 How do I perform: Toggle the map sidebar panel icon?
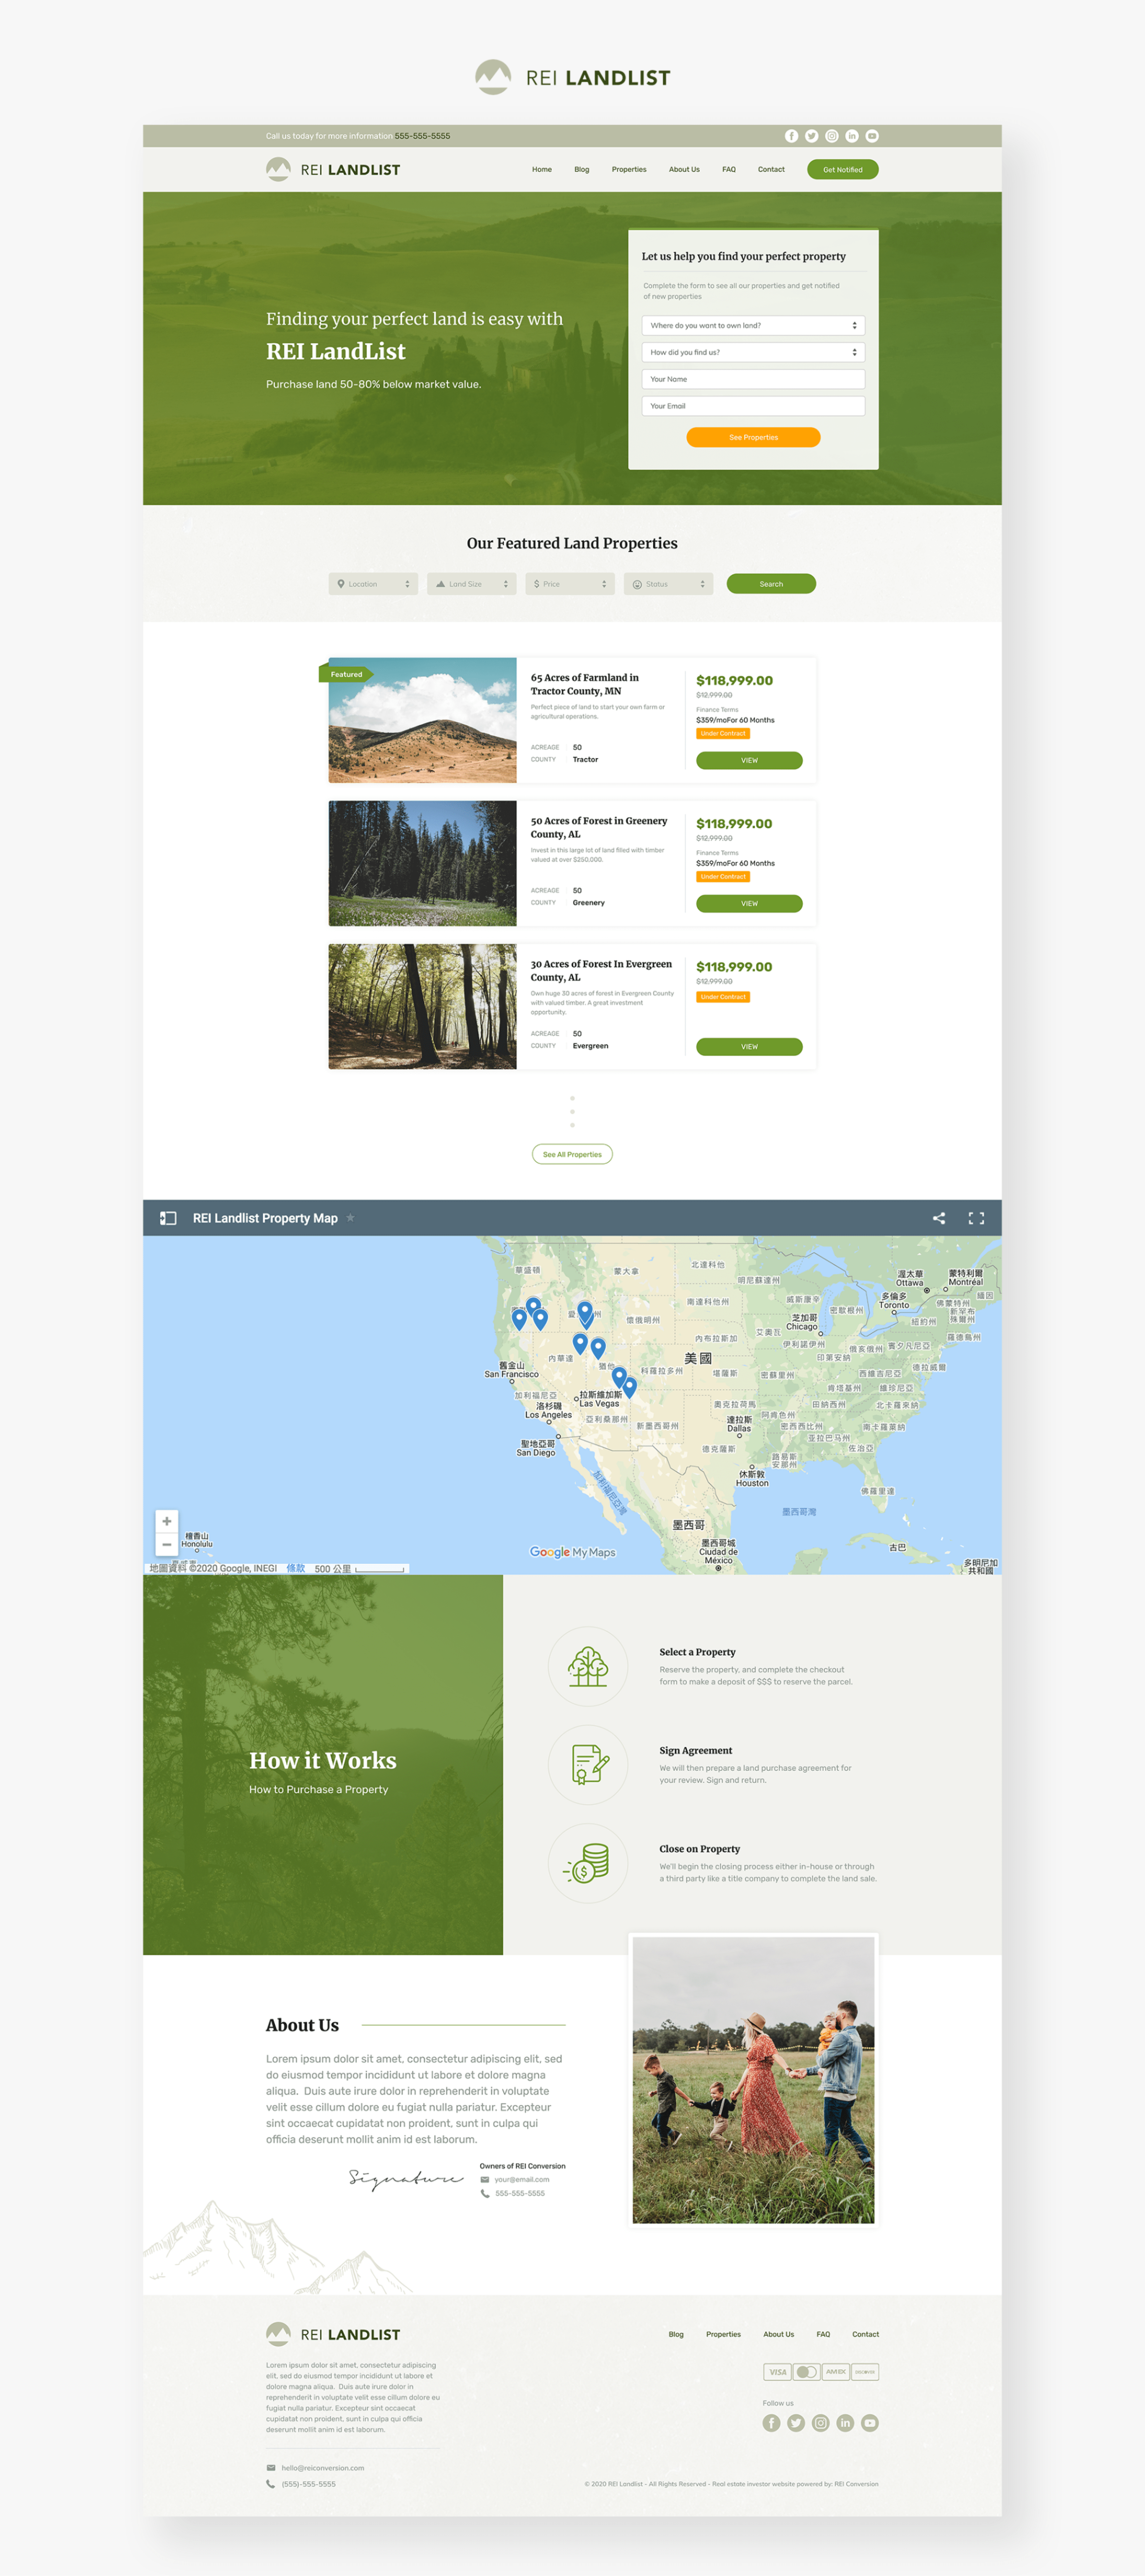[x=168, y=1218]
